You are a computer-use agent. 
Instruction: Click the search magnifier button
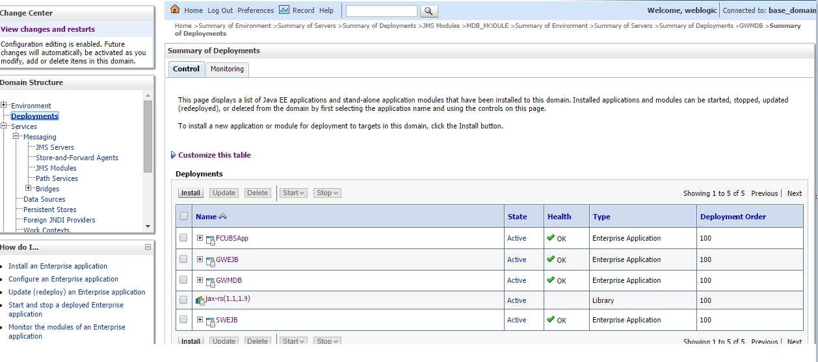click(x=429, y=11)
